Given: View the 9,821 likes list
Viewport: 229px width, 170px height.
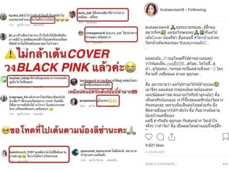Looking at the screenshot, I should pyautogui.click(x=155, y=145).
